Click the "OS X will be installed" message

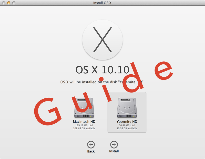click(102, 82)
